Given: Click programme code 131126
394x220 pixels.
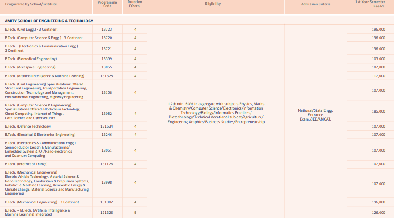Looking at the screenshot, I should click(107, 164).
